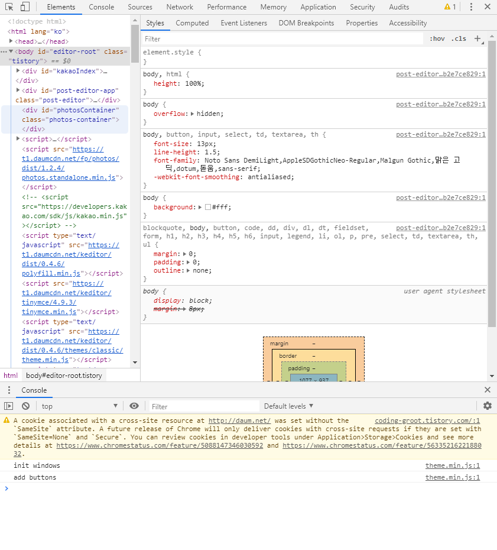The height and width of the screenshot is (550, 497).
Task: Expand the kakaoIndex div node
Action: pyautogui.click(x=18, y=70)
